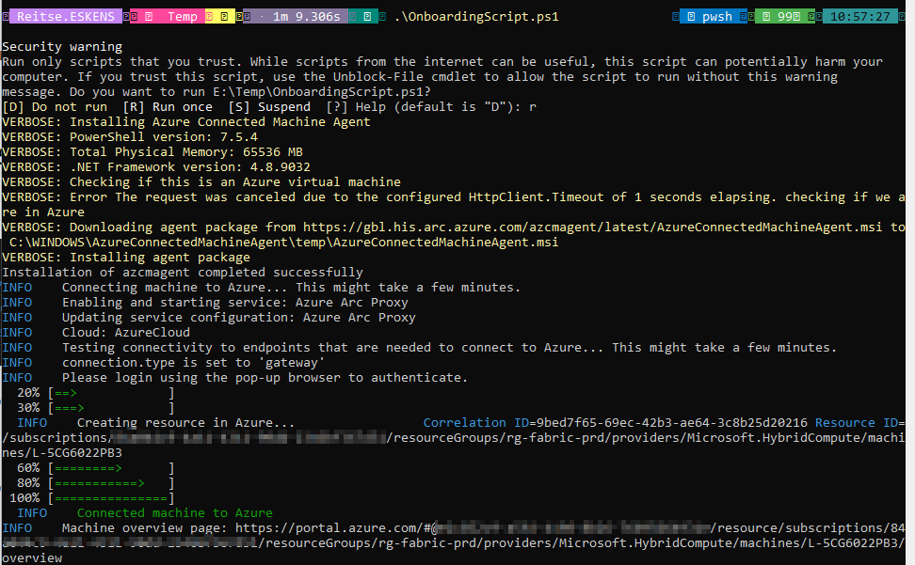The width and height of the screenshot is (915, 565).
Task: Click the green 'Connected machine to Azure' message
Action: click(x=174, y=513)
